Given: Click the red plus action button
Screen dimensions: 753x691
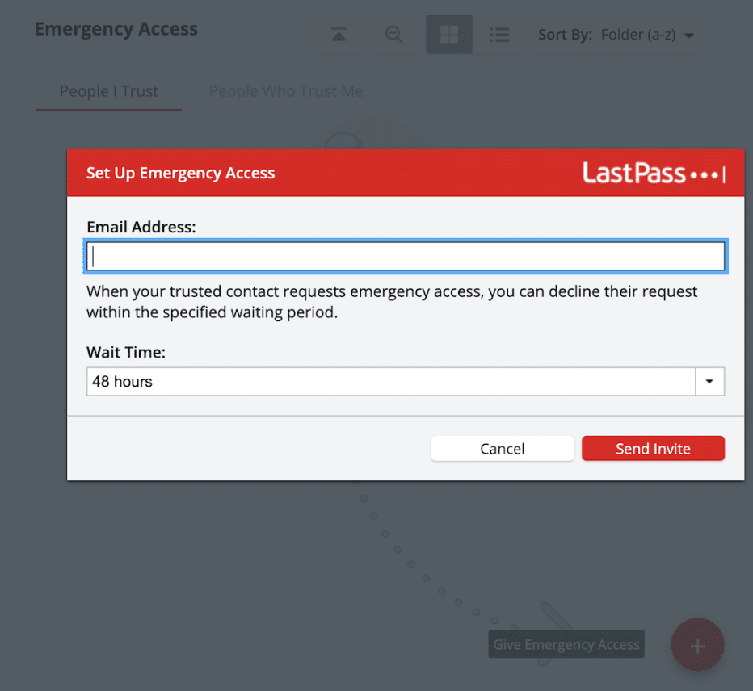Looking at the screenshot, I should 697,644.
